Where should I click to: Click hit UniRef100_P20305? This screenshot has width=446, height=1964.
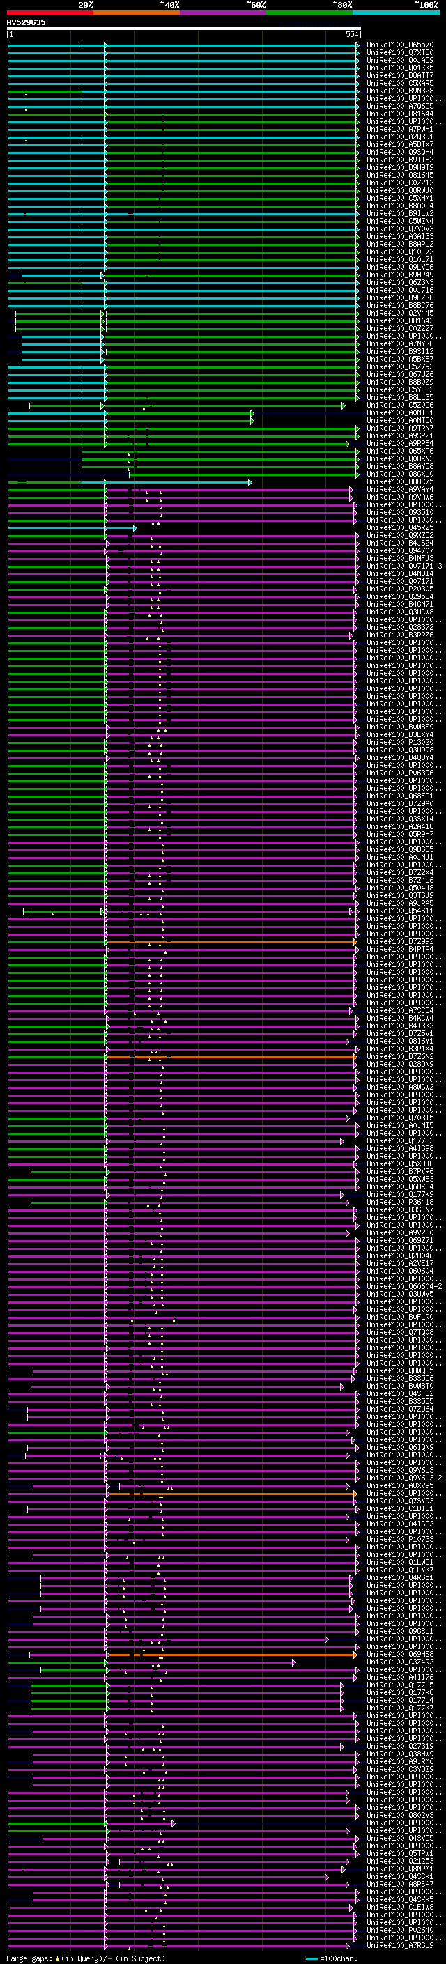[x=400, y=589]
